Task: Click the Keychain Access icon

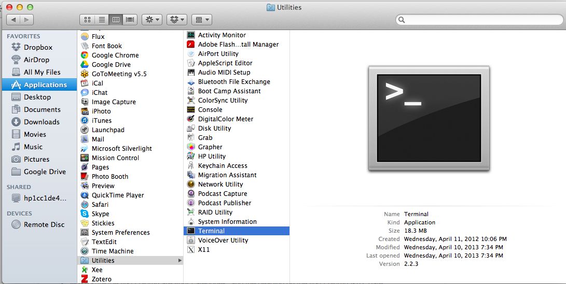Action: tap(190, 166)
